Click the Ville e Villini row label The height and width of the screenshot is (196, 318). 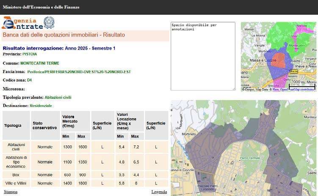click(x=16, y=183)
